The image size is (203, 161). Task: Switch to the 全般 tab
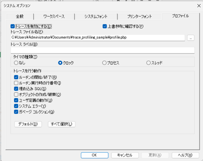tap(20, 17)
